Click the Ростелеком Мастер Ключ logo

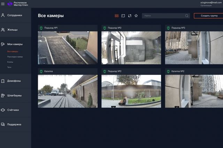pyautogui.click(x=18, y=4)
